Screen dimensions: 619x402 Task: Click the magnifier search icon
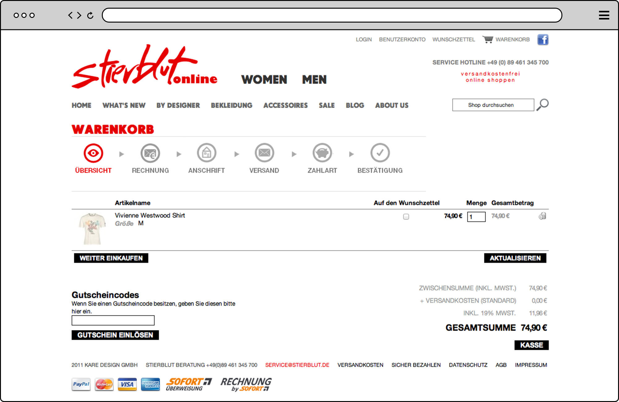542,105
